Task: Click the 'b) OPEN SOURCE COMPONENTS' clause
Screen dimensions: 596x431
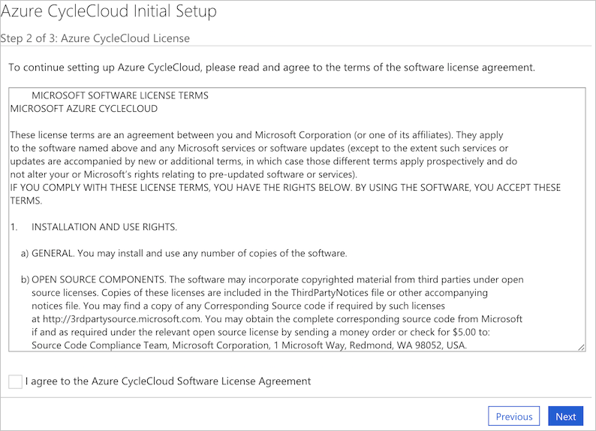Action: coord(272,279)
